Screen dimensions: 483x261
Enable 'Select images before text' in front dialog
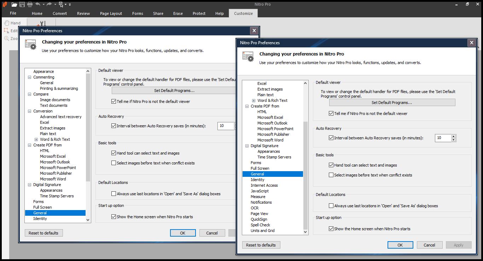[x=331, y=175]
